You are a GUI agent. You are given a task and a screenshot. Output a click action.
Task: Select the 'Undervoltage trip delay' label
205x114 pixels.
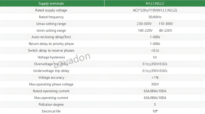coord(51,71)
